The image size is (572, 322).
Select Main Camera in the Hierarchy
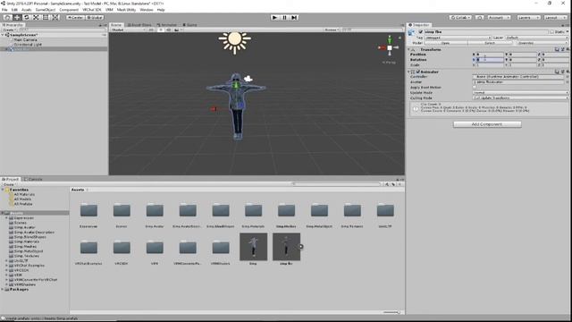pos(25,39)
